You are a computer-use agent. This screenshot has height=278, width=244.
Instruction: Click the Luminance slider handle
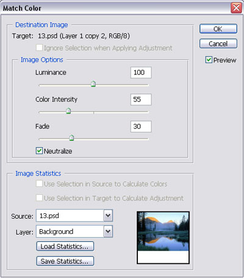click(93, 84)
